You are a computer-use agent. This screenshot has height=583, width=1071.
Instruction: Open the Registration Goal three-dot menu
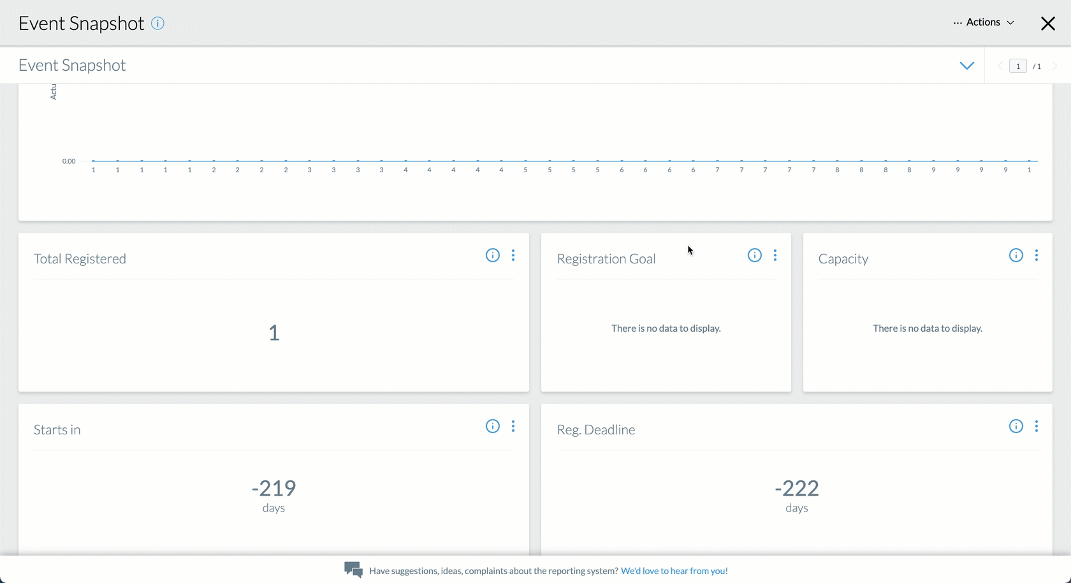click(775, 255)
